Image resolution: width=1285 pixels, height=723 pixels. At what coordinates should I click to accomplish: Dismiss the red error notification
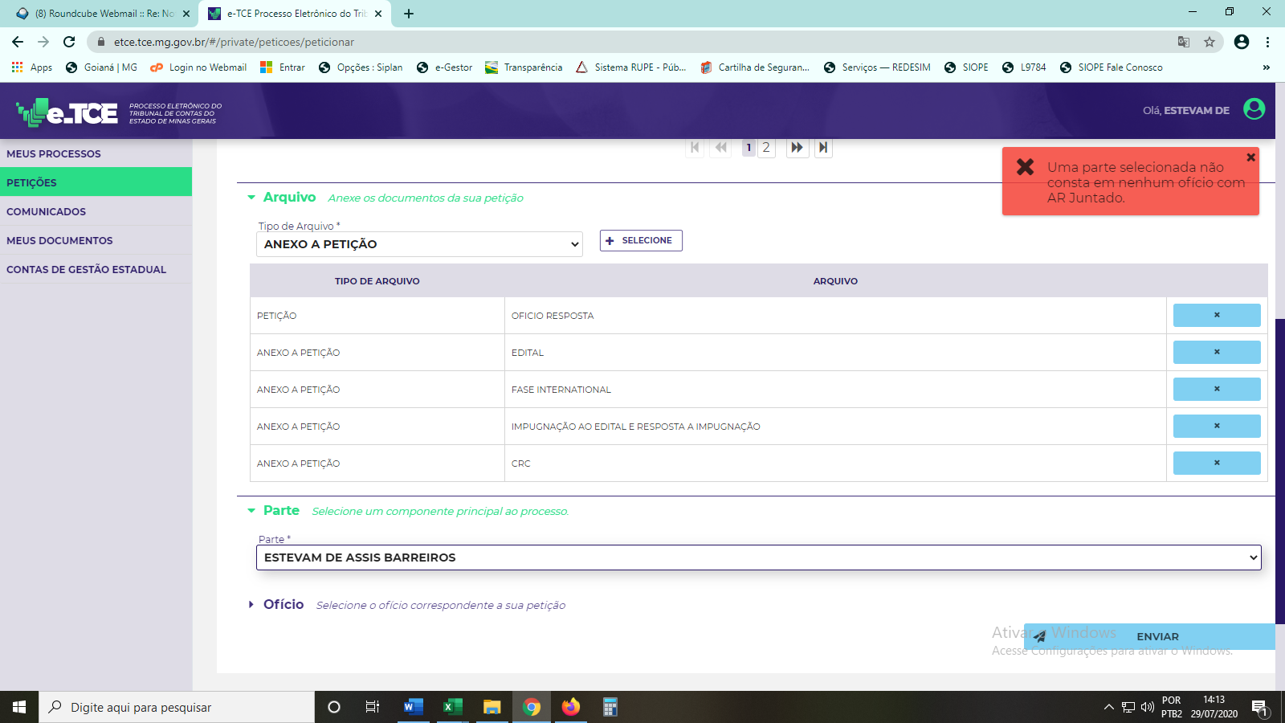click(1250, 157)
